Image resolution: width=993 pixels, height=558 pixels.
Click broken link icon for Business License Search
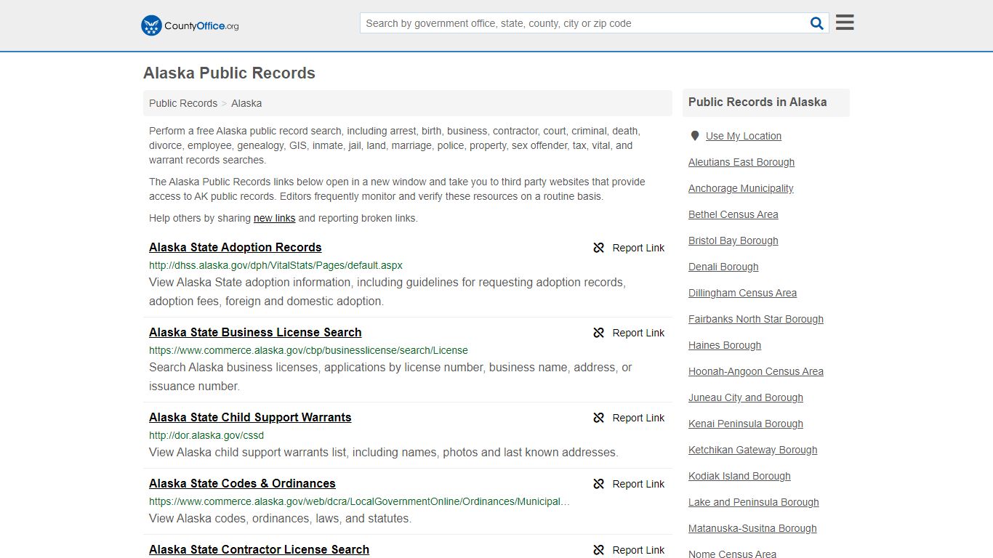(x=599, y=333)
